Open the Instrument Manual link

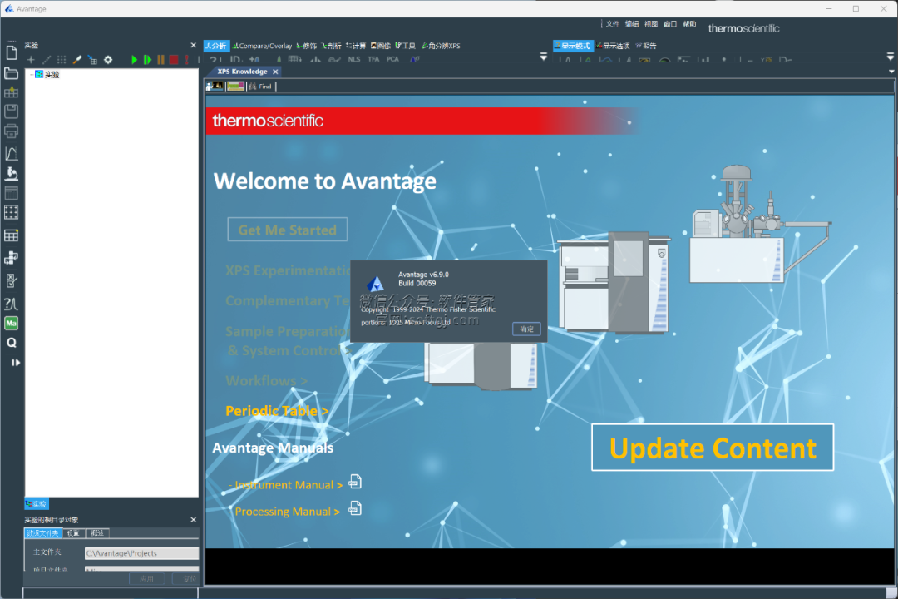(x=286, y=485)
